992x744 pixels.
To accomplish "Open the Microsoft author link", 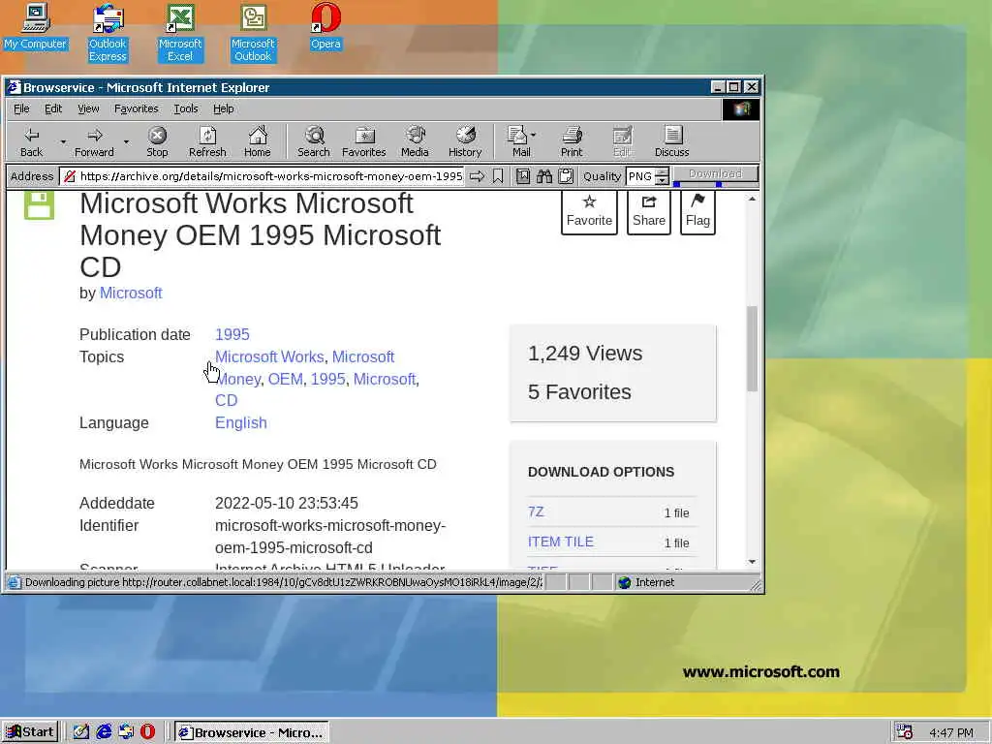I will coord(131,293).
